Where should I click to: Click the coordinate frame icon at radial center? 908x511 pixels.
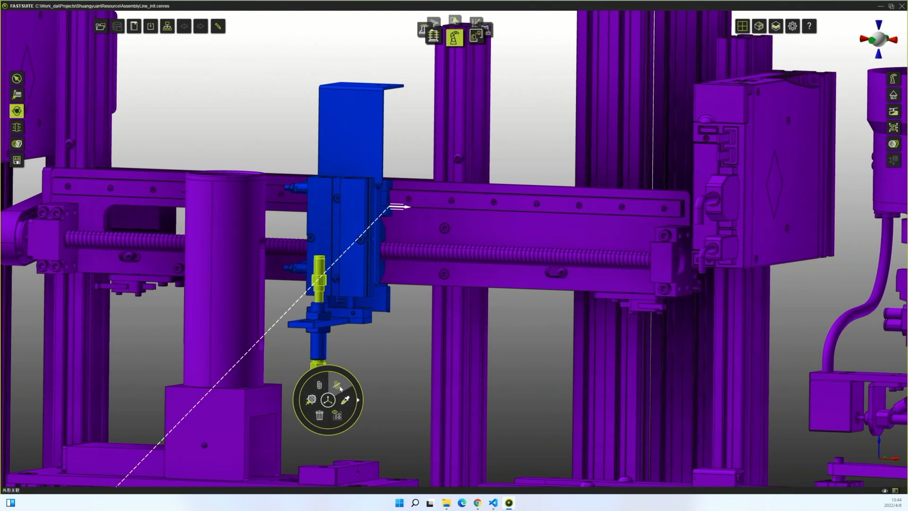328,400
